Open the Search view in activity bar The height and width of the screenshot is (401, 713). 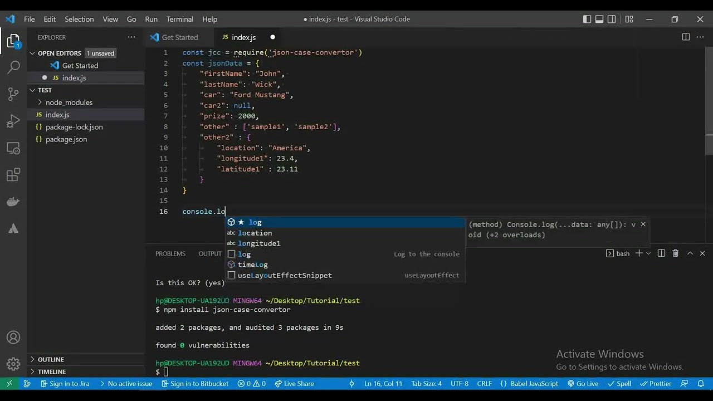click(x=13, y=67)
